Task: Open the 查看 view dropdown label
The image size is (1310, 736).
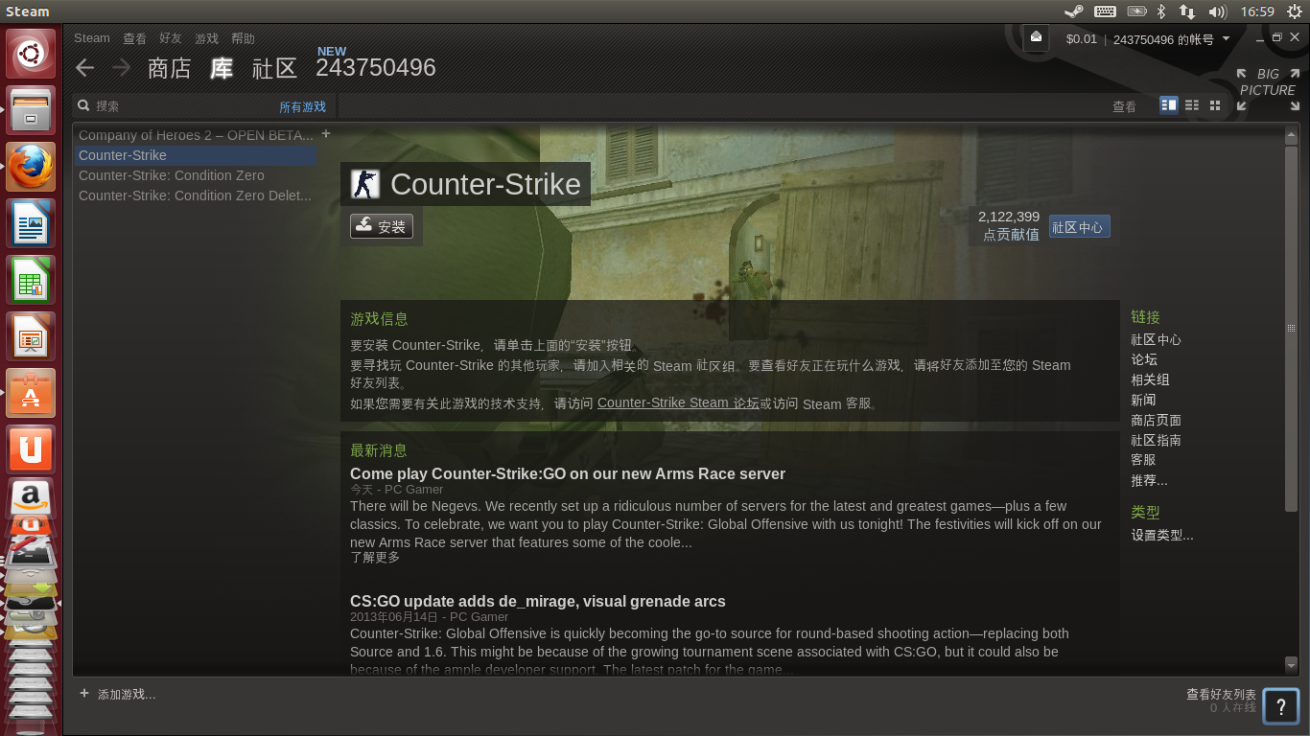Action: click(x=1124, y=106)
